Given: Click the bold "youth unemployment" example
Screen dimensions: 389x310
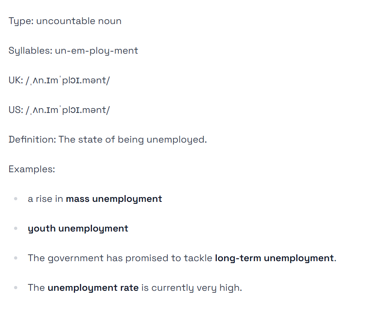Looking at the screenshot, I should 78,229.
